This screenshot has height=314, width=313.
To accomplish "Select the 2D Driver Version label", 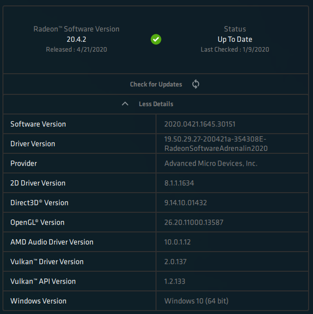I will pyautogui.click(x=38, y=183).
